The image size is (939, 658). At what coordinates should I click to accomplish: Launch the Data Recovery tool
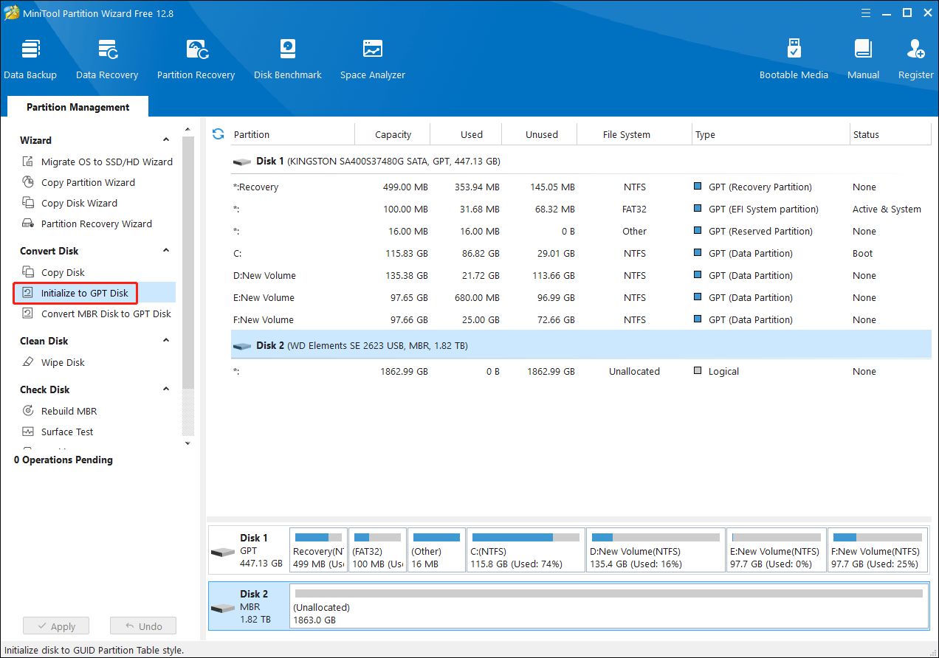107,59
